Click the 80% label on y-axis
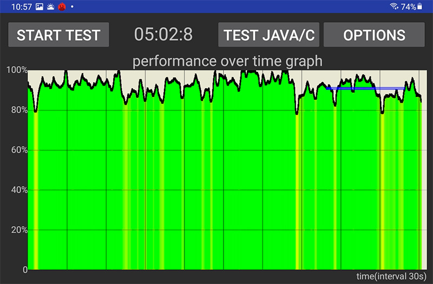The width and height of the screenshot is (433, 284). [x=17, y=110]
